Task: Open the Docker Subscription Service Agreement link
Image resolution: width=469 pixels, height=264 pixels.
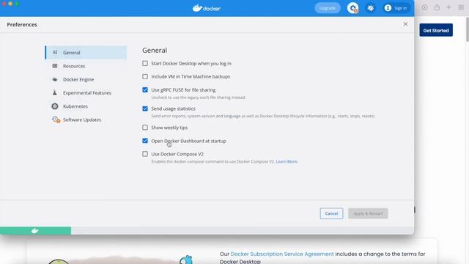Action: click(282, 254)
